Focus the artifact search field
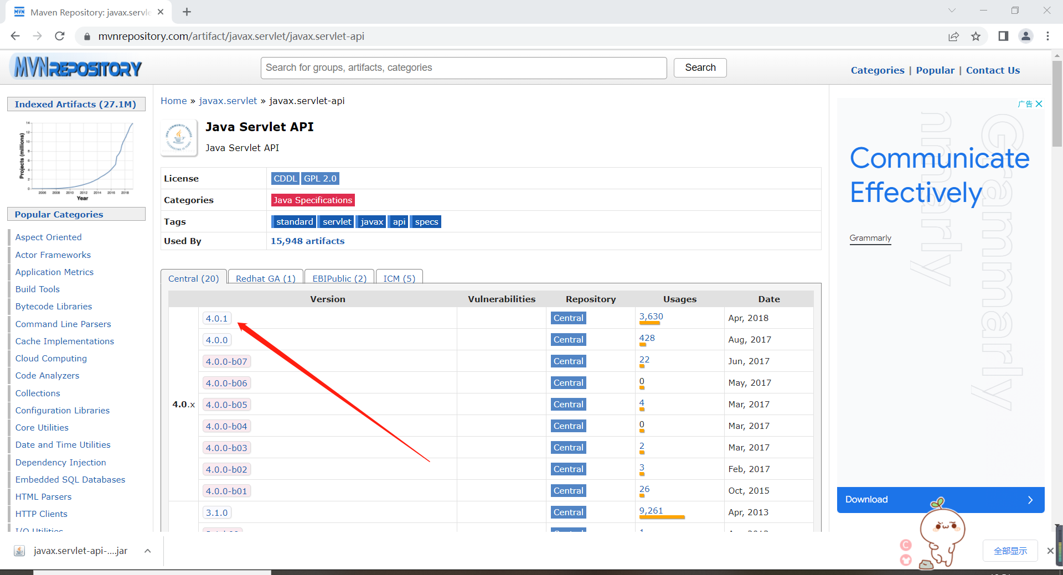 click(x=464, y=68)
